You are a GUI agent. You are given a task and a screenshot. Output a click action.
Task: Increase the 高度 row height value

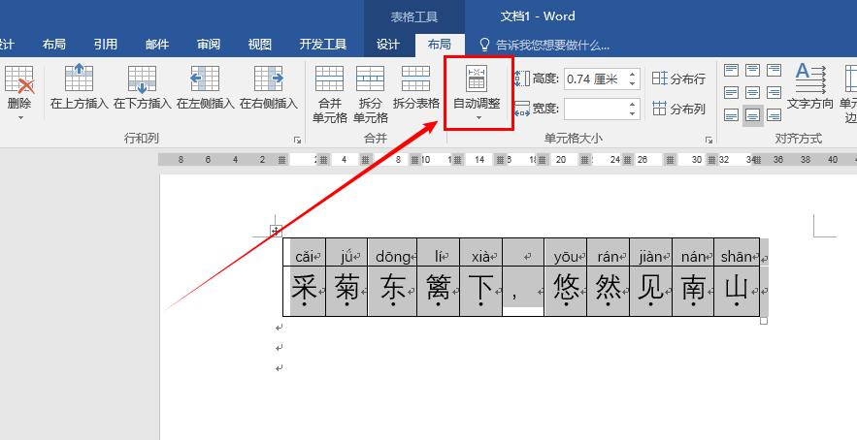point(633,75)
